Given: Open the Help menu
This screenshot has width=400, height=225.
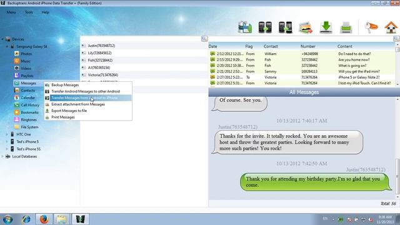Looking at the screenshot, I should (x=46, y=12).
